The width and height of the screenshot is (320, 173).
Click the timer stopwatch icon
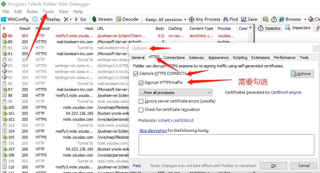[x=274, y=19]
